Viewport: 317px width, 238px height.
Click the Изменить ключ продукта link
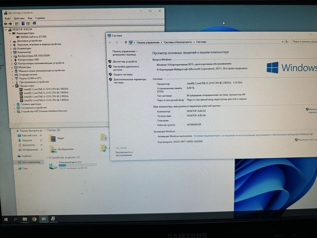coord(307,140)
